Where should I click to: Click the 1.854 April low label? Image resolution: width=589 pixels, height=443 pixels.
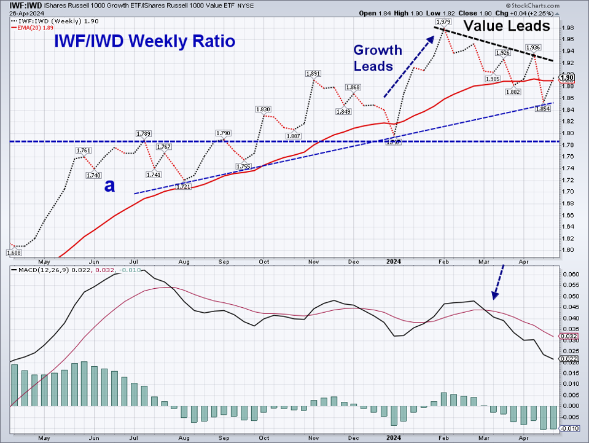pos(542,108)
